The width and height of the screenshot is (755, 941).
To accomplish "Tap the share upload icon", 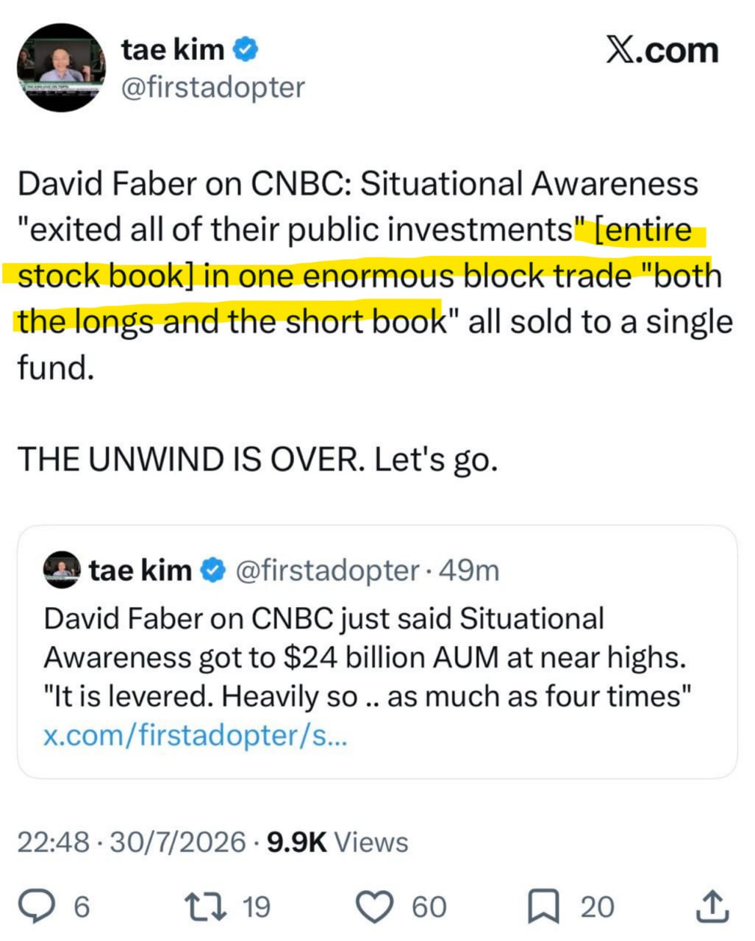I will (x=711, y=906).
